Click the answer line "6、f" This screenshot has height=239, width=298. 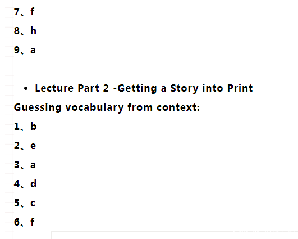click(24, 222)
